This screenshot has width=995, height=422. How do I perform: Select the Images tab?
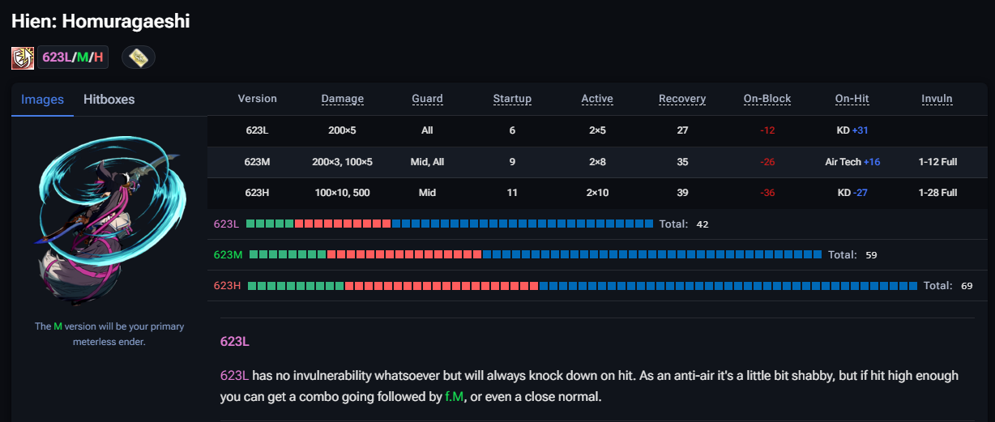(x=42, y=100)
